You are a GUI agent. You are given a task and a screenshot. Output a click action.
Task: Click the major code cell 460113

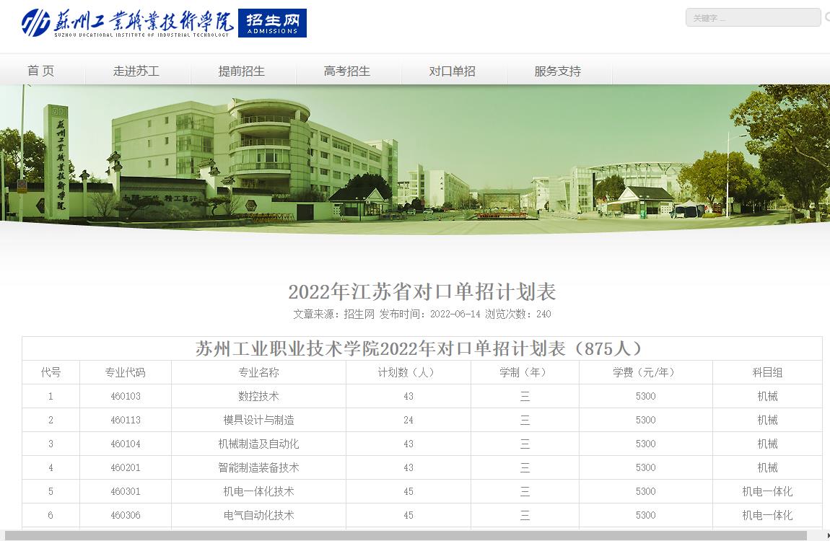click(126, 420)
